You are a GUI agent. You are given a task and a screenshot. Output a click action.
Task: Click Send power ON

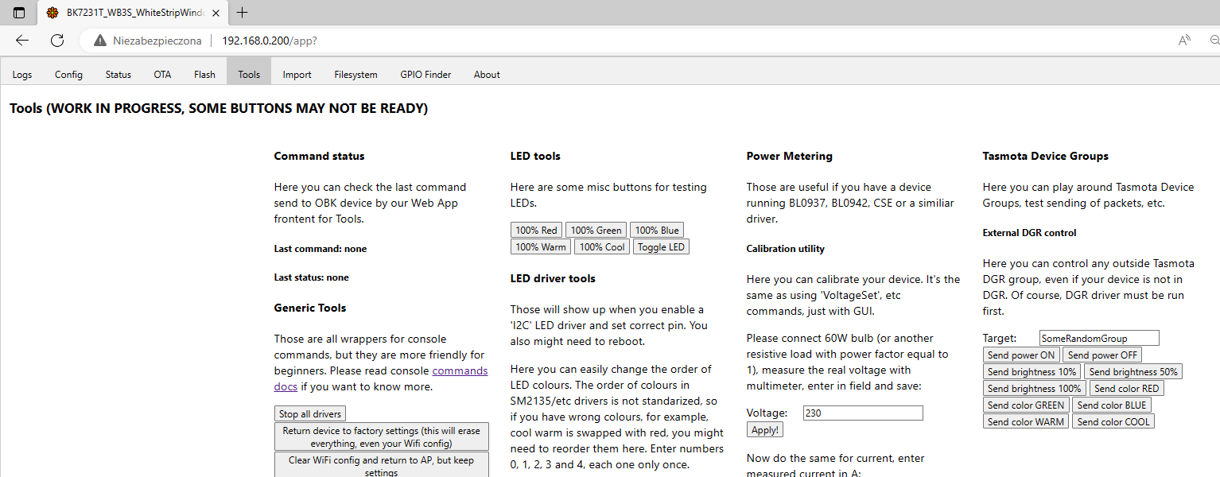coord(1021,355)
